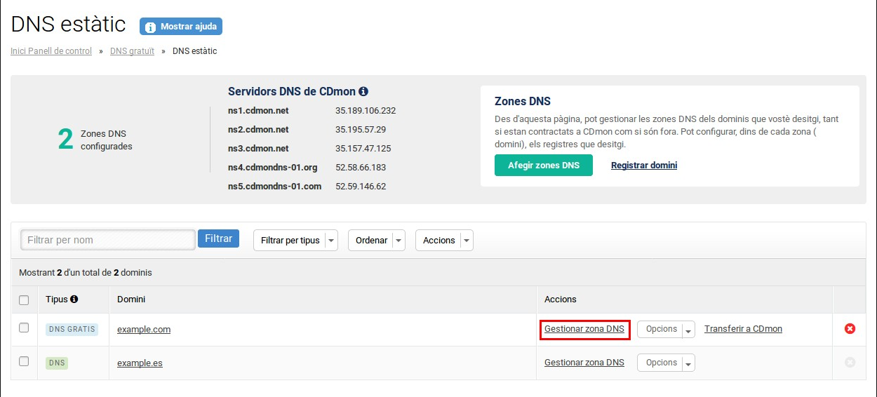Viewport: 877px width, 397px height.
Task: Open the example.es domain link
Action: (x=140, y=363)
